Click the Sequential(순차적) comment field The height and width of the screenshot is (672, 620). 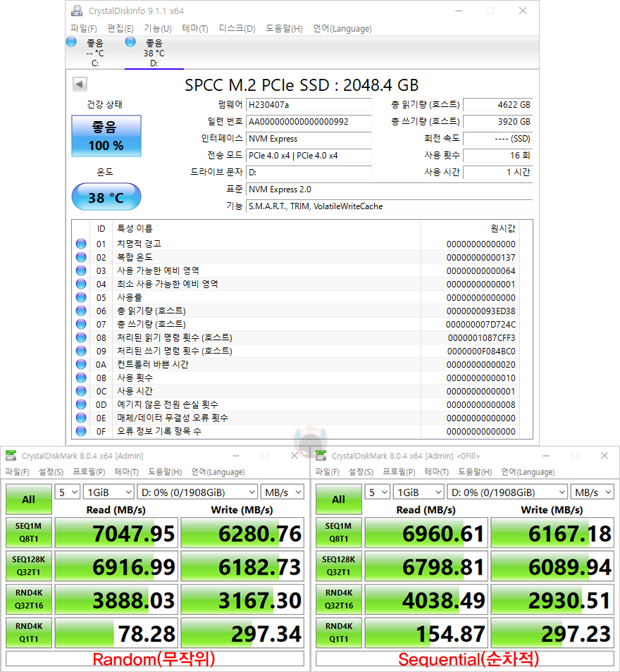click(x=465, y=659)
